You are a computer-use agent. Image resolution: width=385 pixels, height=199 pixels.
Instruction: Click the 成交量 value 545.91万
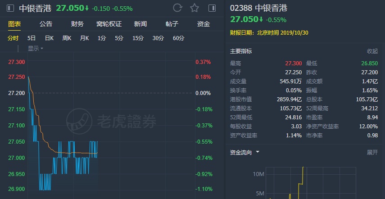291,81
